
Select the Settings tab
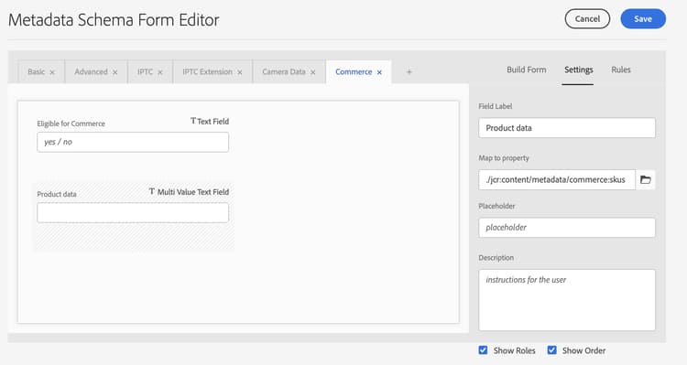(578, 70)
